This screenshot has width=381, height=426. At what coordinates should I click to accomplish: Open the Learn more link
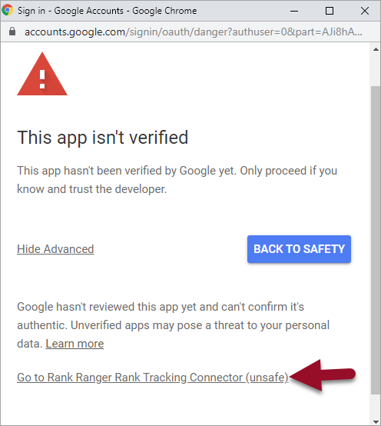pyautogui.click(x=75, y=344)
